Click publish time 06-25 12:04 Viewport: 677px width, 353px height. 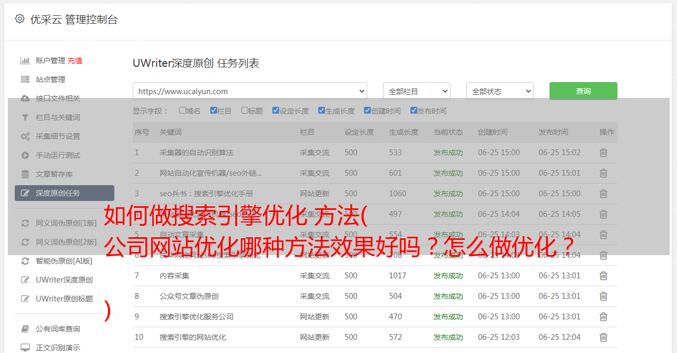(560, 337)
